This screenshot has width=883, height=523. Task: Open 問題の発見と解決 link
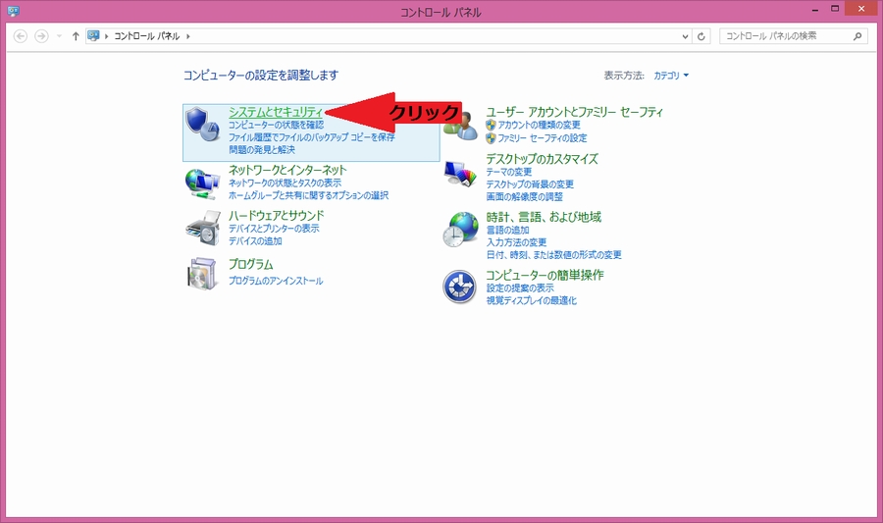click(261, 150)
